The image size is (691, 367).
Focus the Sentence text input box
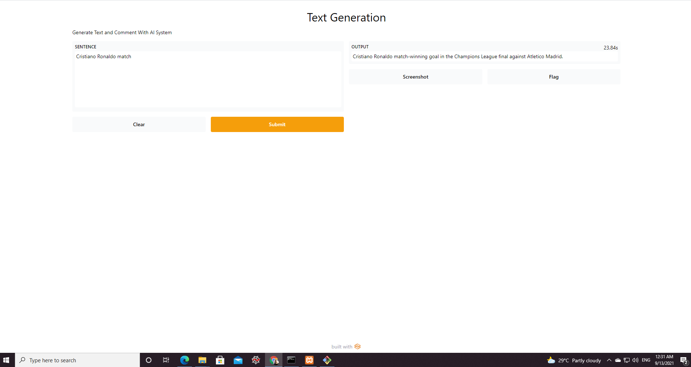[x=208, y=79]
